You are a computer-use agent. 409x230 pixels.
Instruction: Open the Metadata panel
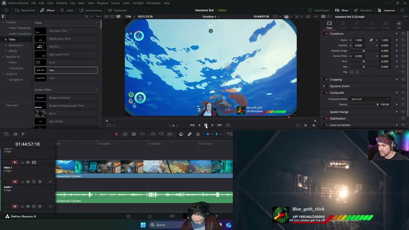tap(363, 10)
